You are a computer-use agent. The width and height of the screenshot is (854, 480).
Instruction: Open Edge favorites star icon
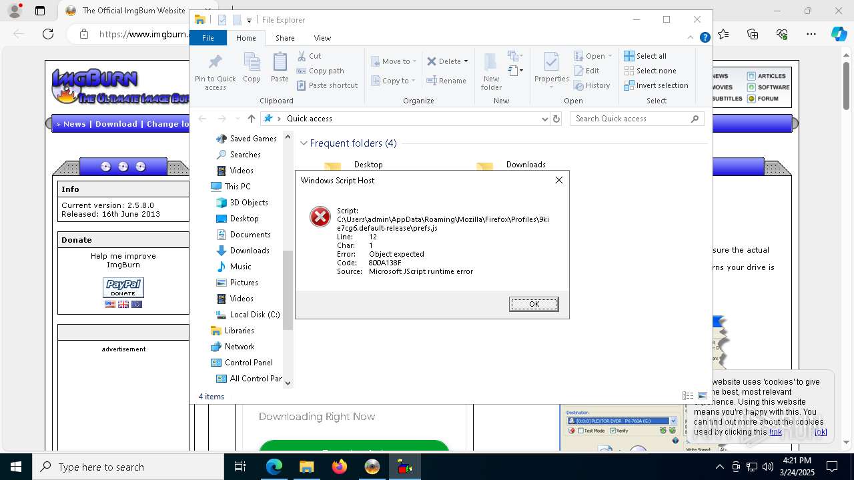[723, 34]
